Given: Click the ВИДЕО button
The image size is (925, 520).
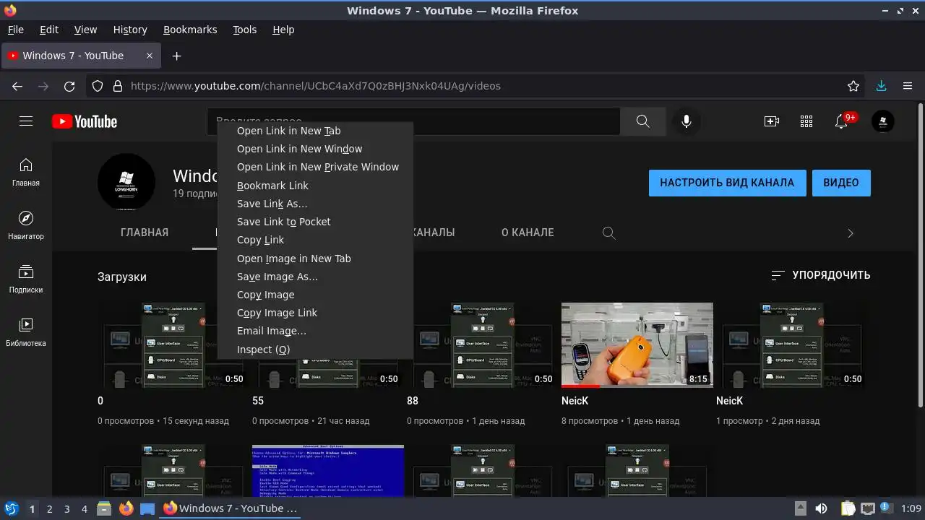Looking at the screenshot, I should [841, 183].
